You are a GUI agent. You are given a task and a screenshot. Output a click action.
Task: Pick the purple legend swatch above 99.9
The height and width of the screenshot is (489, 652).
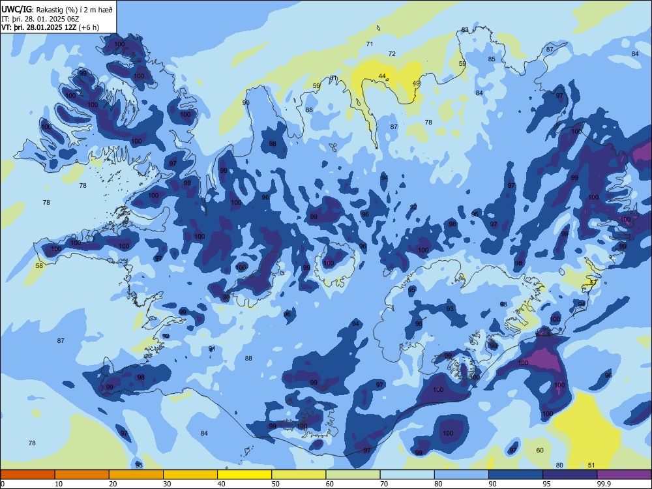[x=624, y=475]
